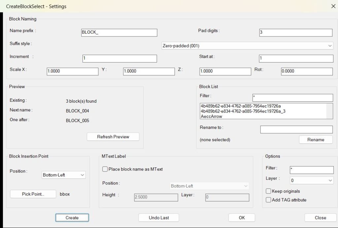
Task: Click the OK button
Action: coord(242,218)
